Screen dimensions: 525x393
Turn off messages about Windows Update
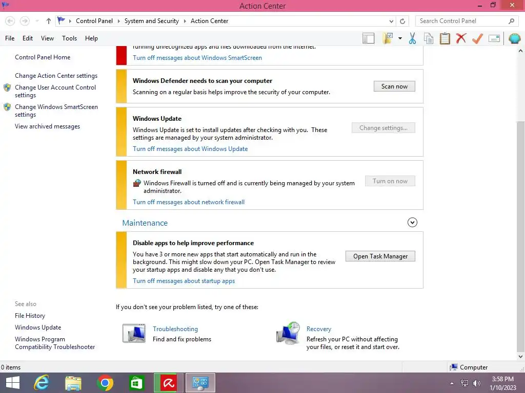point(190,149)
